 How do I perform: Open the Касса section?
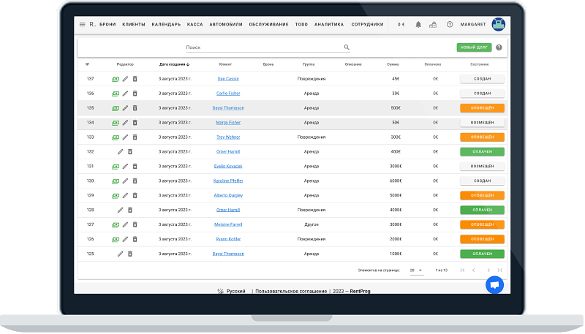pos(195,24)
